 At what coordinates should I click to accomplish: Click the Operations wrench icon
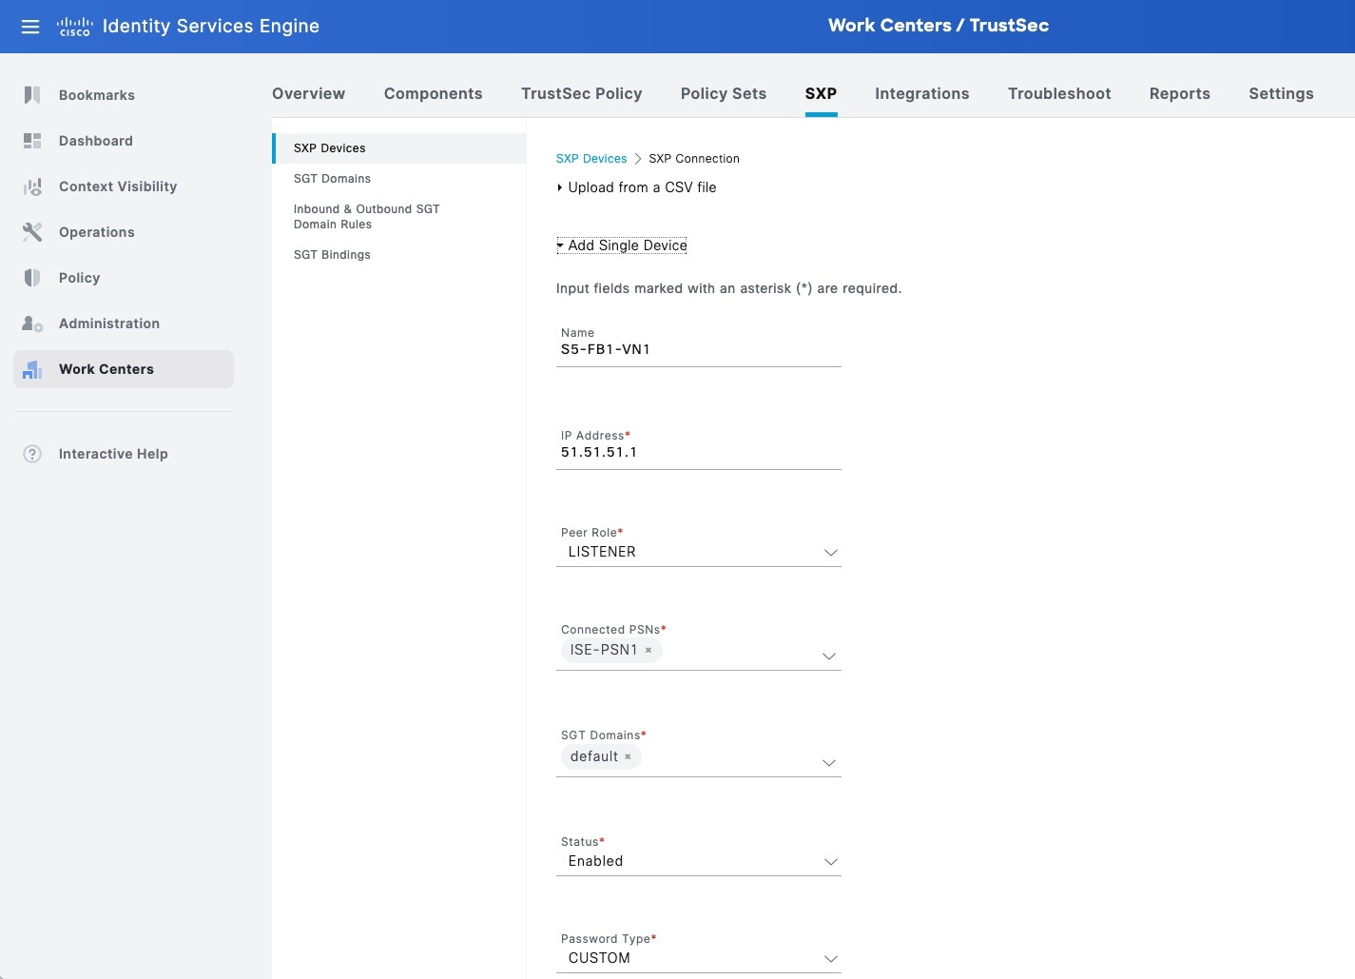pos(32,232)
